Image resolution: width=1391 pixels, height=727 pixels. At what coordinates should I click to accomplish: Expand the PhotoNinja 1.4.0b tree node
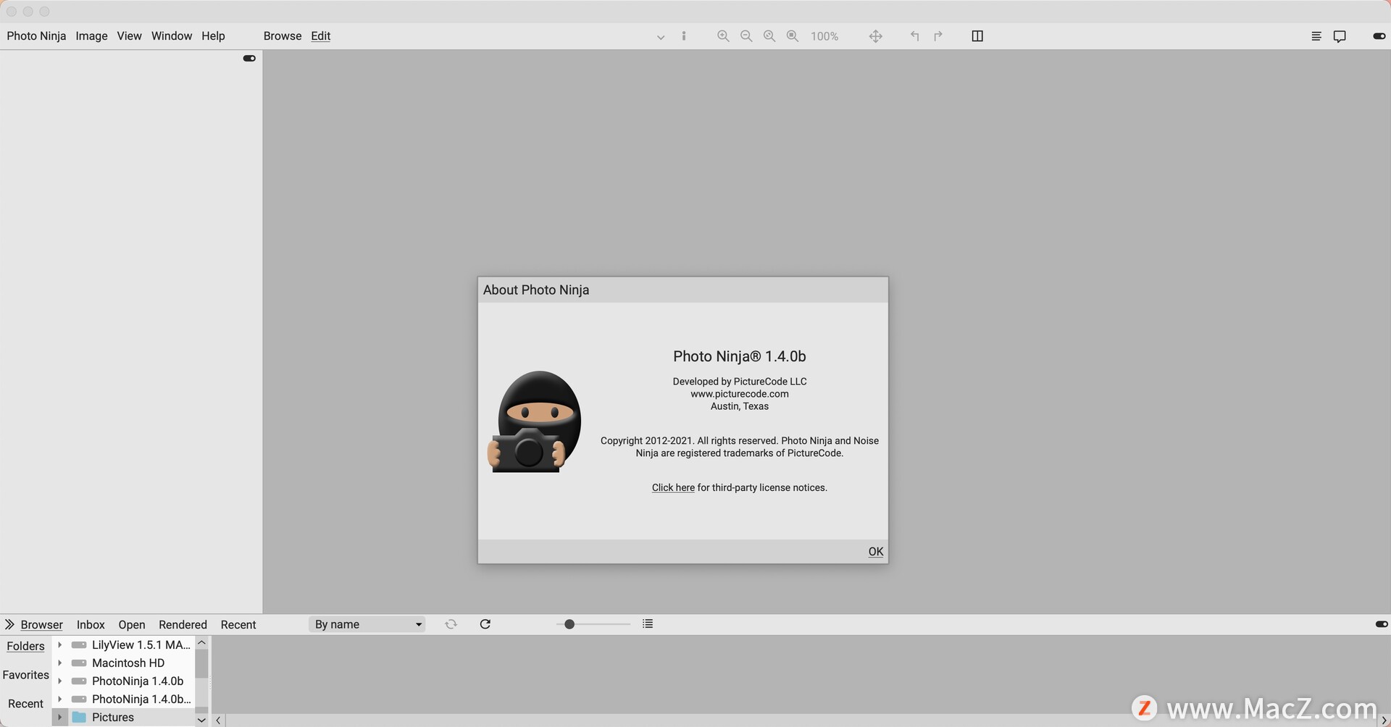click(x=59, y=681)
